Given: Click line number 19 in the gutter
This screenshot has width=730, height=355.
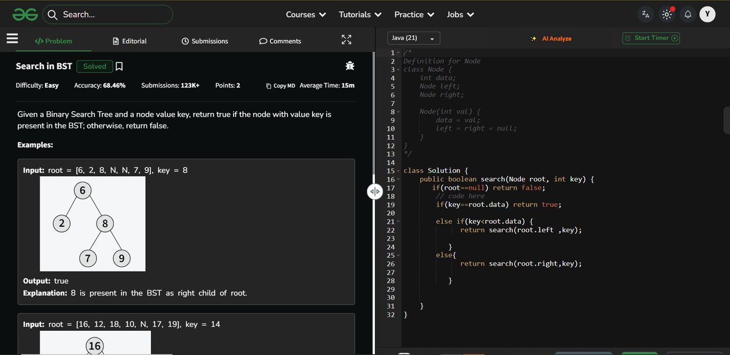Looking at the screenshot, I should pos(391,205).
